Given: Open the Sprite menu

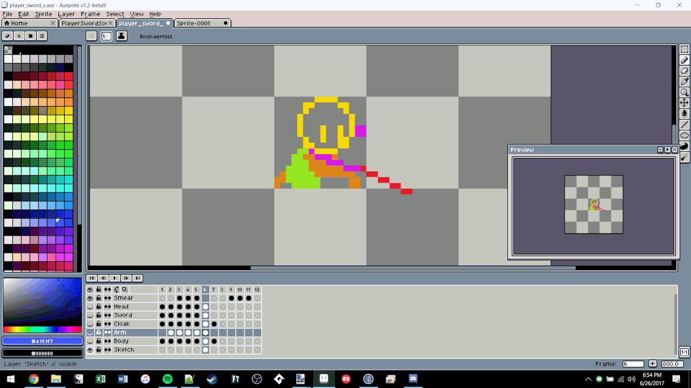Looking at the screenshot, I should 44,14.
